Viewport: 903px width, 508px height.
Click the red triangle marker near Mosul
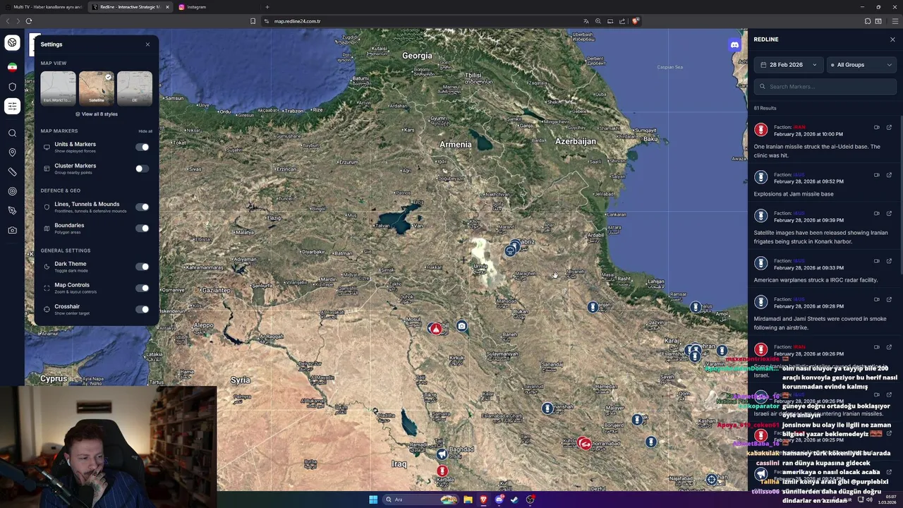(437, 329)
